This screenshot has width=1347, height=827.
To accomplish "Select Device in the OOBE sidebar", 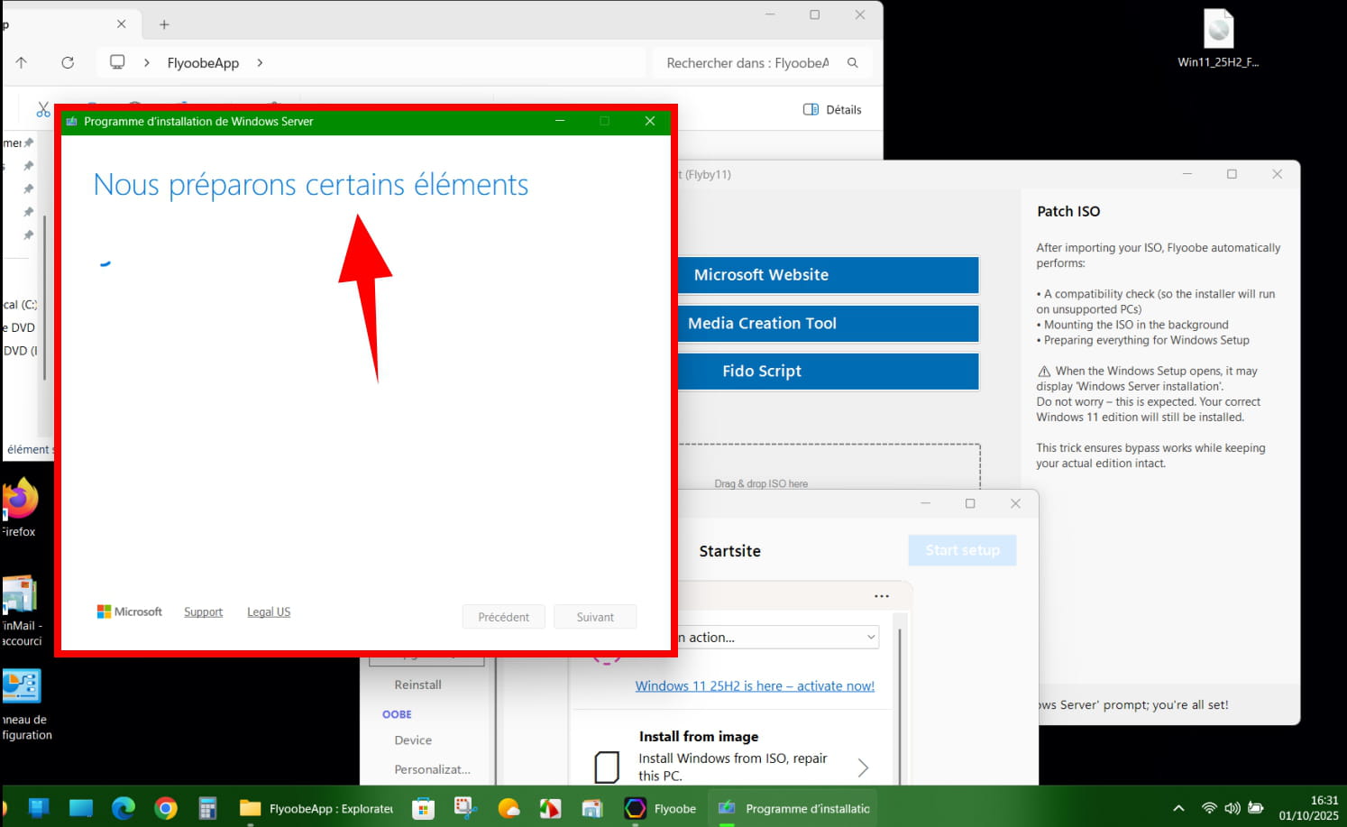I will (x=413, y=740).
